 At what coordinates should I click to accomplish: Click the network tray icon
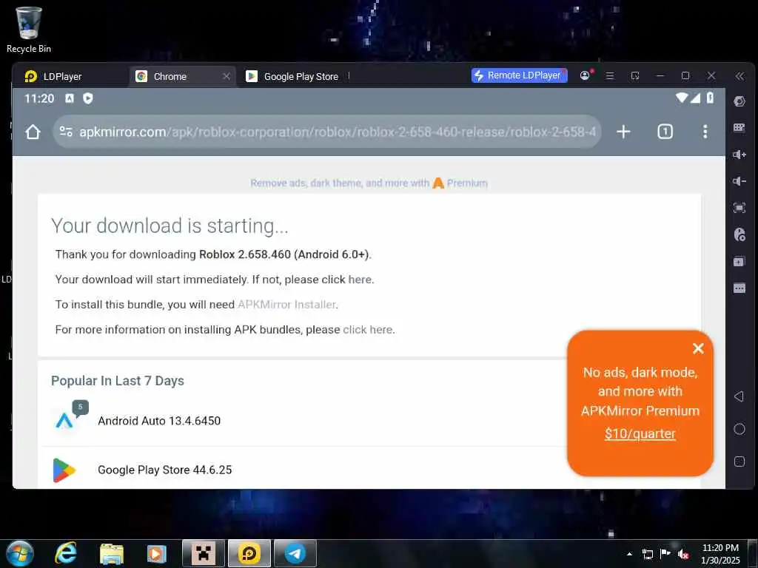[x=647, y=554]
